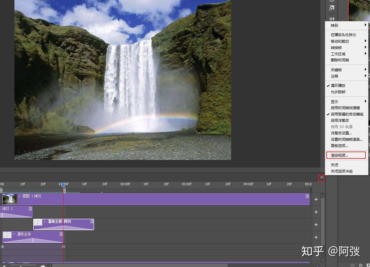This screenshot has width=370, height=267.
Task: Click 设置时间轴帧速率... option
Action: pyautogui.click(x=347, y=140)
